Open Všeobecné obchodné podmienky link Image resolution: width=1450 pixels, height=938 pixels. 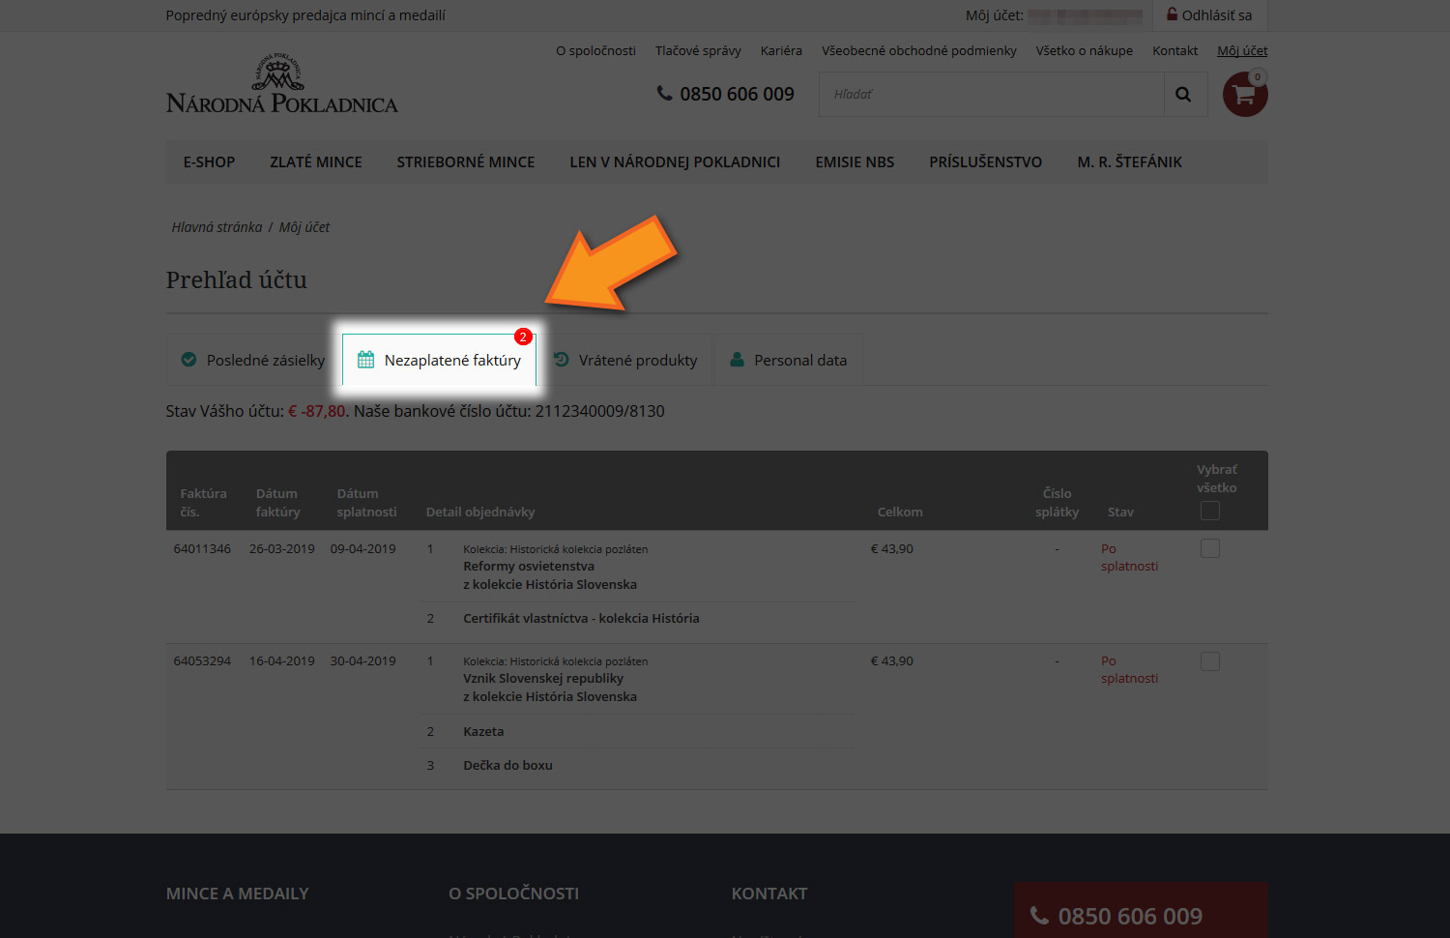tap(919, 50)
